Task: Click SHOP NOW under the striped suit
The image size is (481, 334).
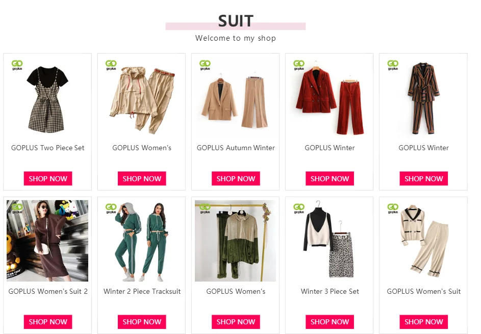Action: 424,179
